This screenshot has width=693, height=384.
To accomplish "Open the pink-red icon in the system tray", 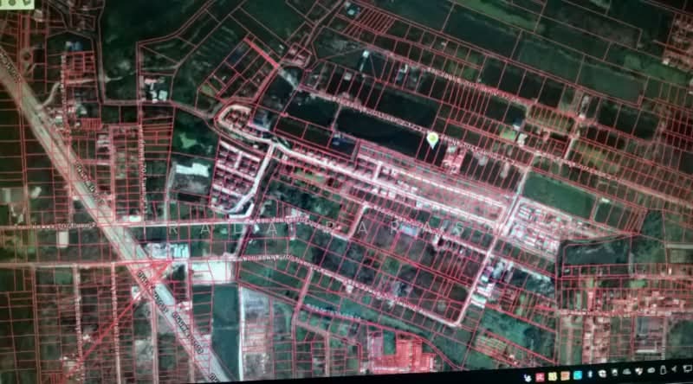I will coord(540,377).
